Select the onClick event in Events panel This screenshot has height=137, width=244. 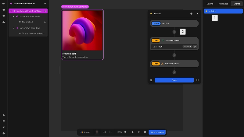point(223,11)
